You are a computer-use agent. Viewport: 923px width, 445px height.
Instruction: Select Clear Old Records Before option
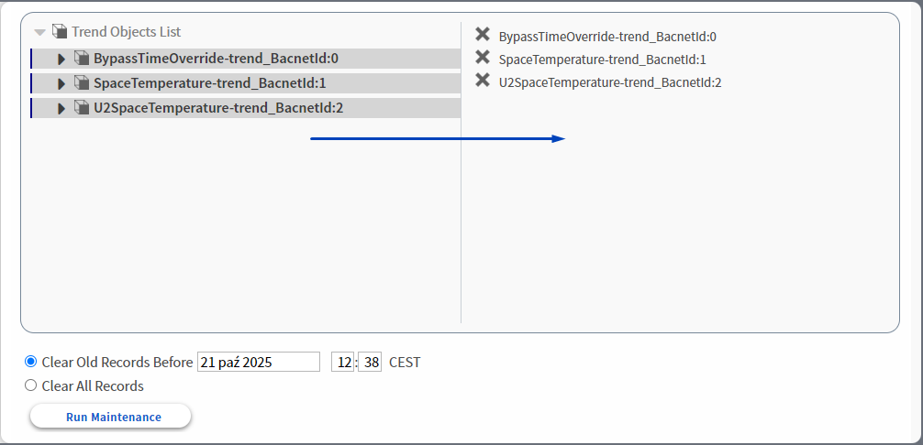pos(31,362)
